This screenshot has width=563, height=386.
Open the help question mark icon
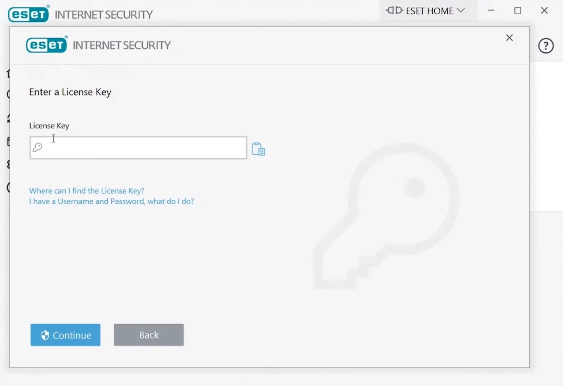pyautogui.click(x=546, y=46)
